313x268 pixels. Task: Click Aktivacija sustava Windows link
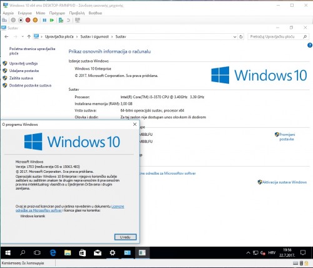[284, 182]
